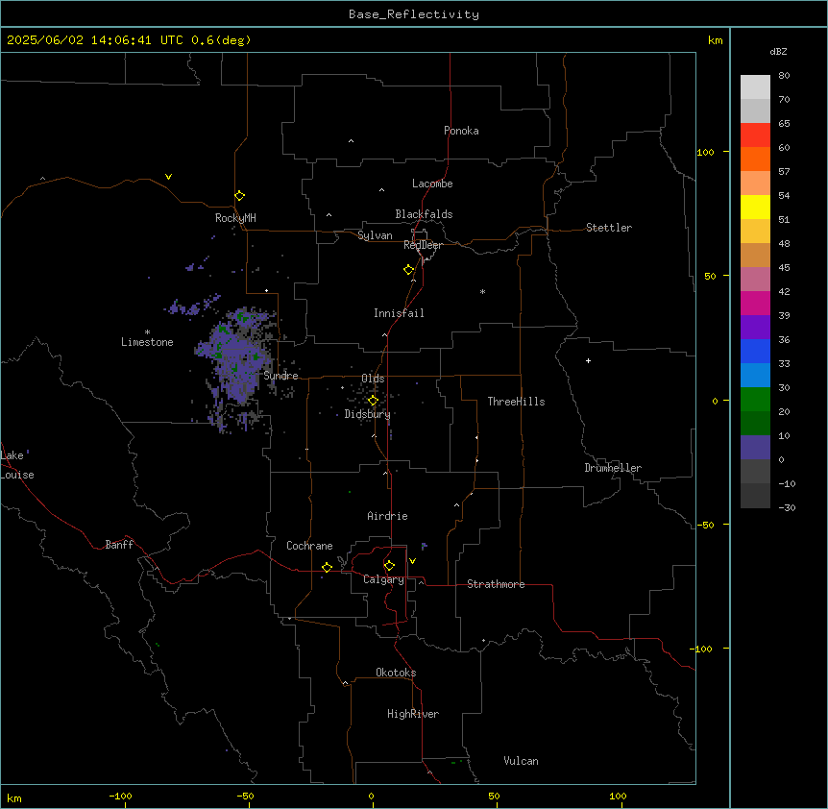Pick the slate purple 0–10 dBZ swatch

point(755,448)
